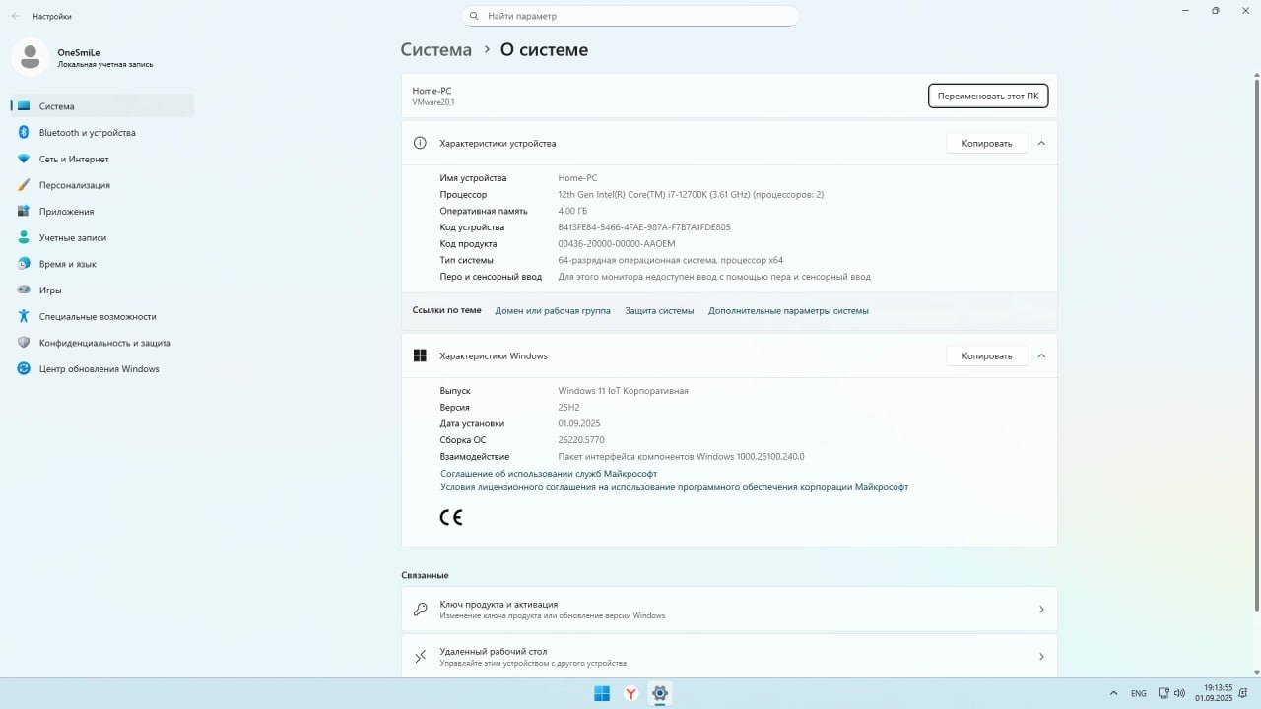Click the remote desktop icon

(x=420, y=657)
